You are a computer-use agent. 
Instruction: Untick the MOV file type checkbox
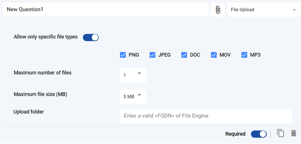214,55
